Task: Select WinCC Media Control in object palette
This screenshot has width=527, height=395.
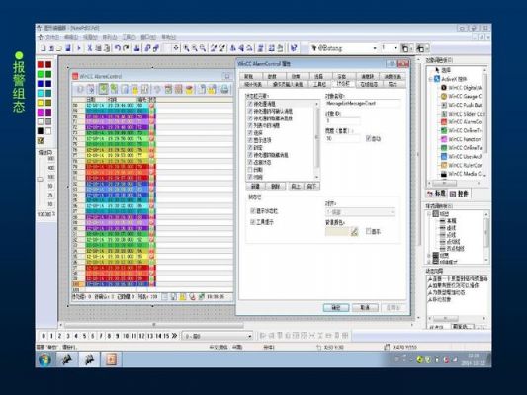Action: pyautogui.click(x=461, y=174)
